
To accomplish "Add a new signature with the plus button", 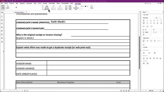I will point(16,7).
